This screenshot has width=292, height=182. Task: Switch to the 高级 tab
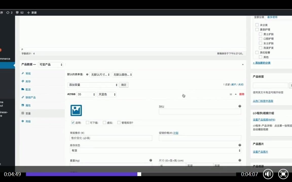coord(28,121)
